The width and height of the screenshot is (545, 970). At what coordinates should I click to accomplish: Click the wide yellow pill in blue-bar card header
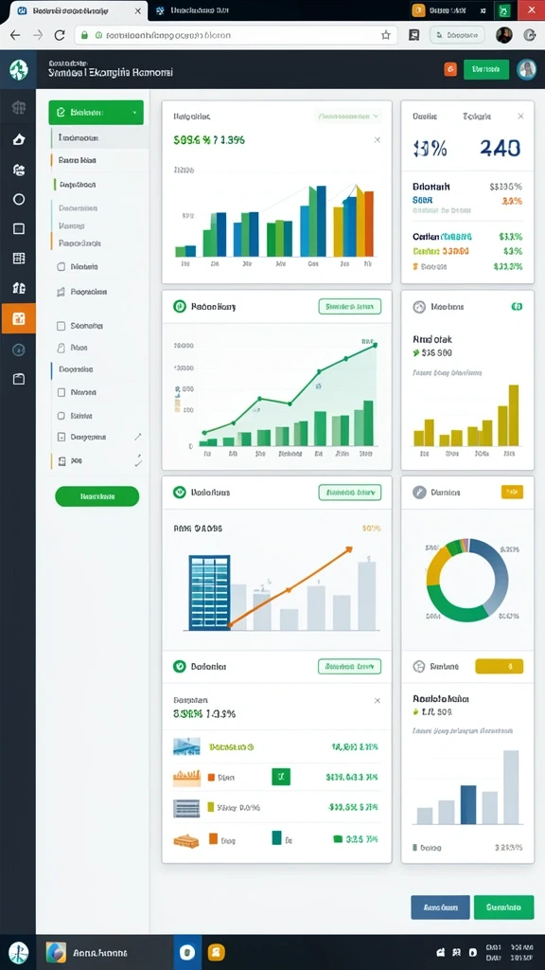500,666
